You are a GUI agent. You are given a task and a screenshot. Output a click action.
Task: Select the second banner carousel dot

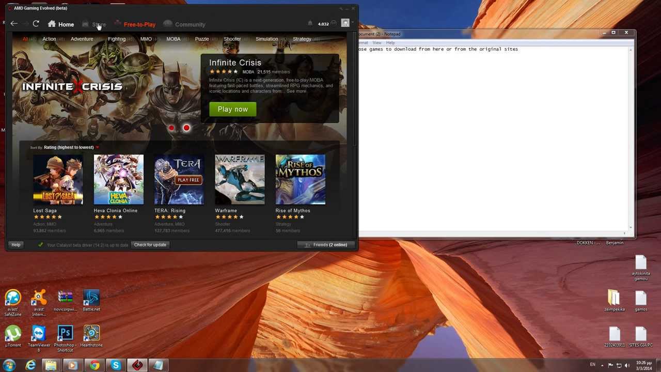[186, 128]
